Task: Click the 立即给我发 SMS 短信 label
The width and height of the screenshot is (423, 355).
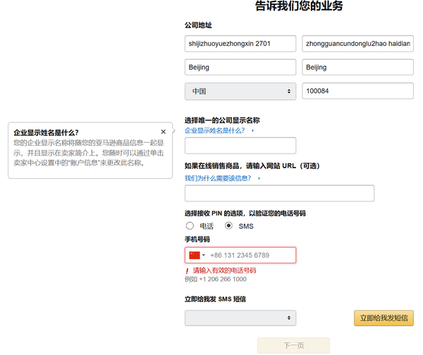Action: [x=215, y=299]
